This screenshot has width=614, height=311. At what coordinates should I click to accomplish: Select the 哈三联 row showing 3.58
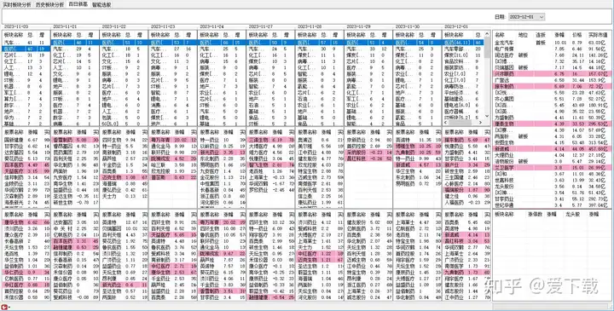pyautogui.click(x=173, y=164)
